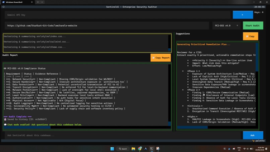This screenshot has height=152, width=270.
Task: Open the PCI-DSS v4.0 framework dropdown
Action: (x=226, y=26)
